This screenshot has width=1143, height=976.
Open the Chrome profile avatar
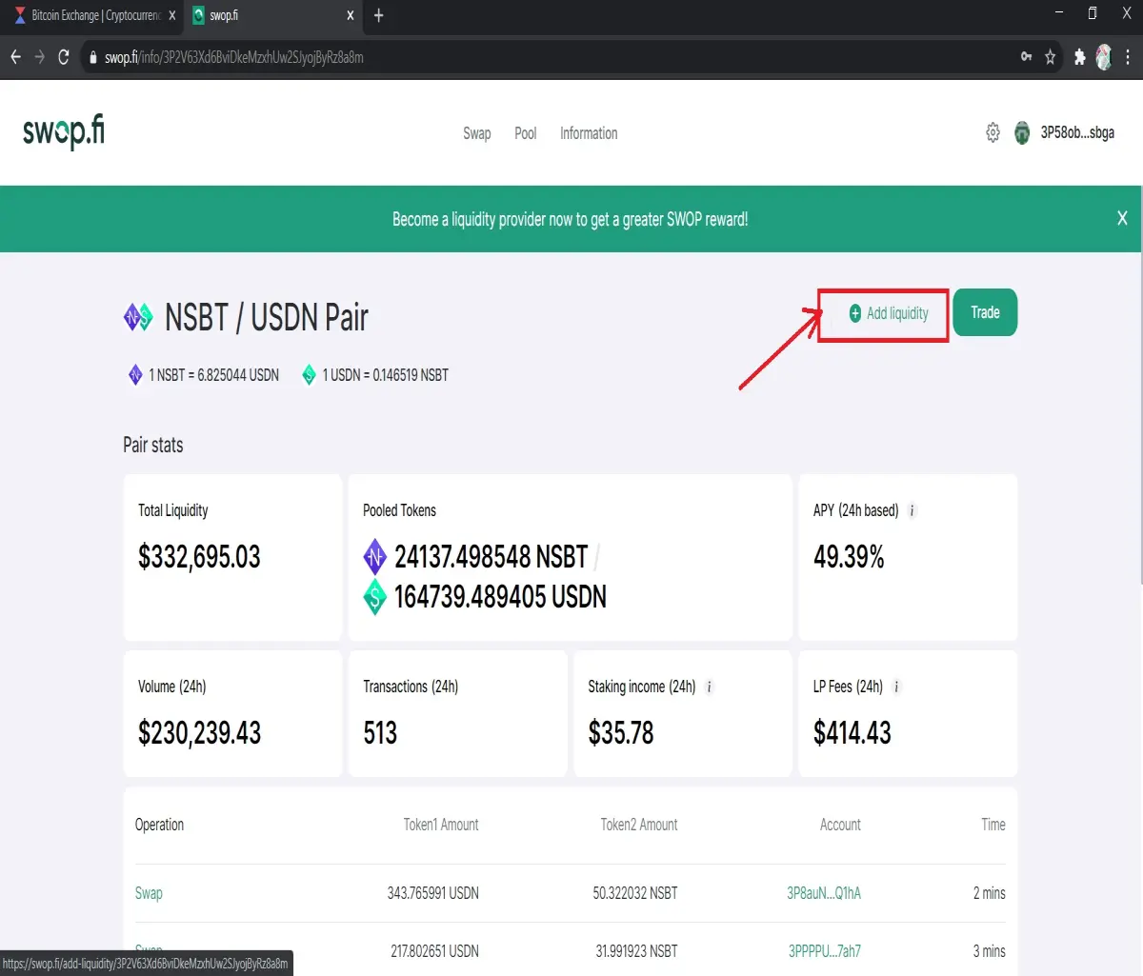point(1104,57)
